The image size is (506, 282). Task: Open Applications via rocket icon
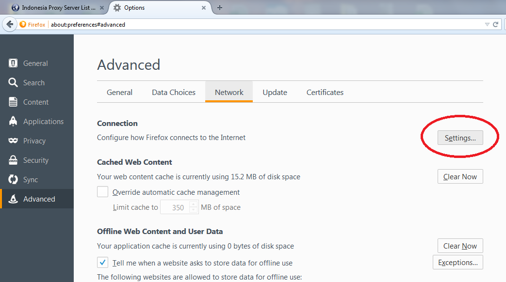coord(14,122)
